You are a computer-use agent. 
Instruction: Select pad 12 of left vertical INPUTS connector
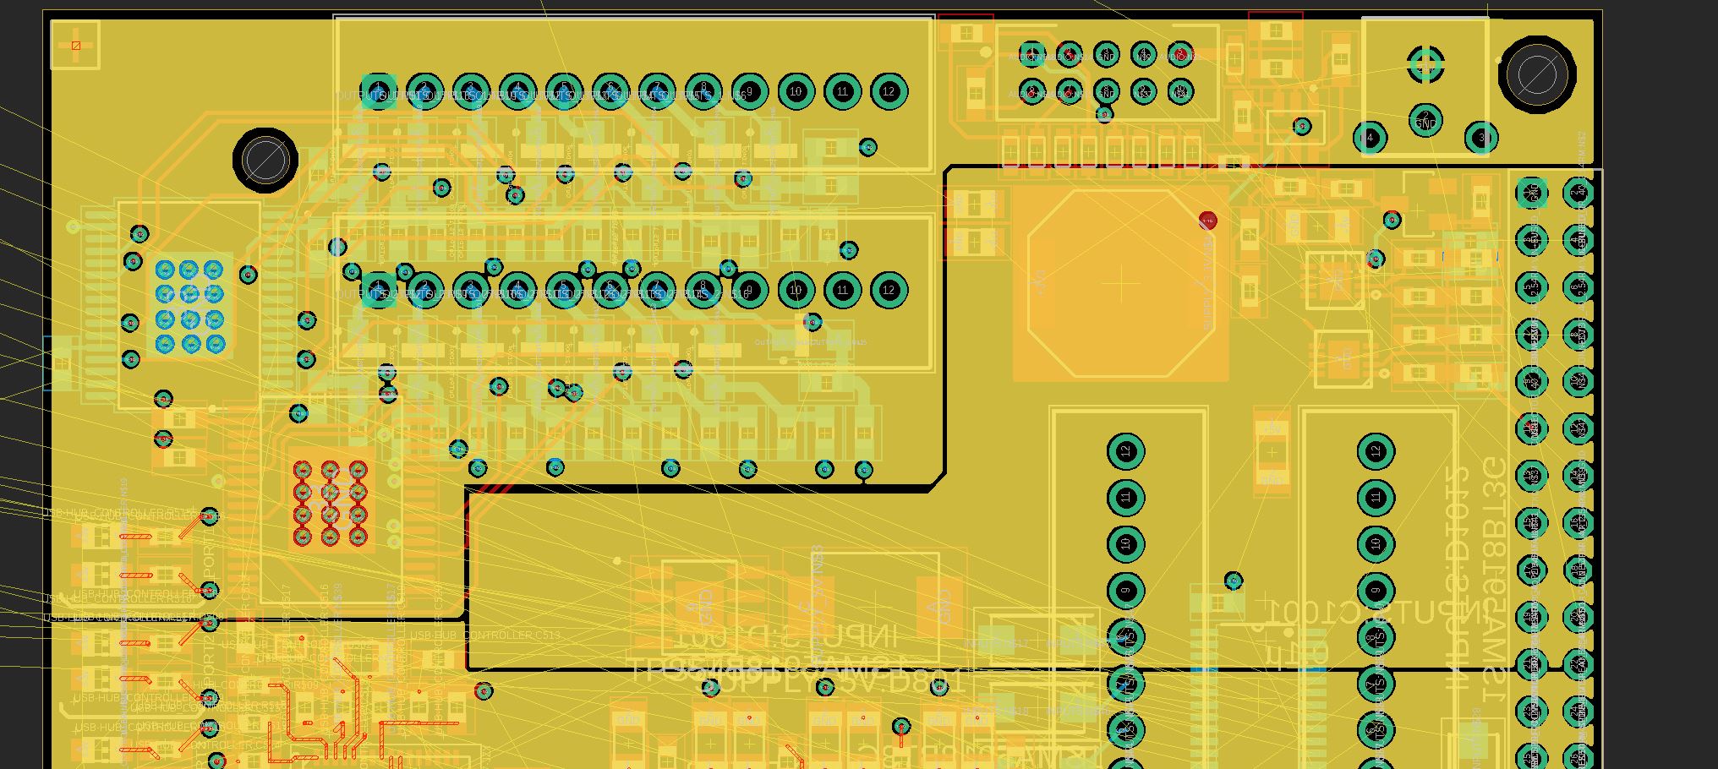[1125, 451]
